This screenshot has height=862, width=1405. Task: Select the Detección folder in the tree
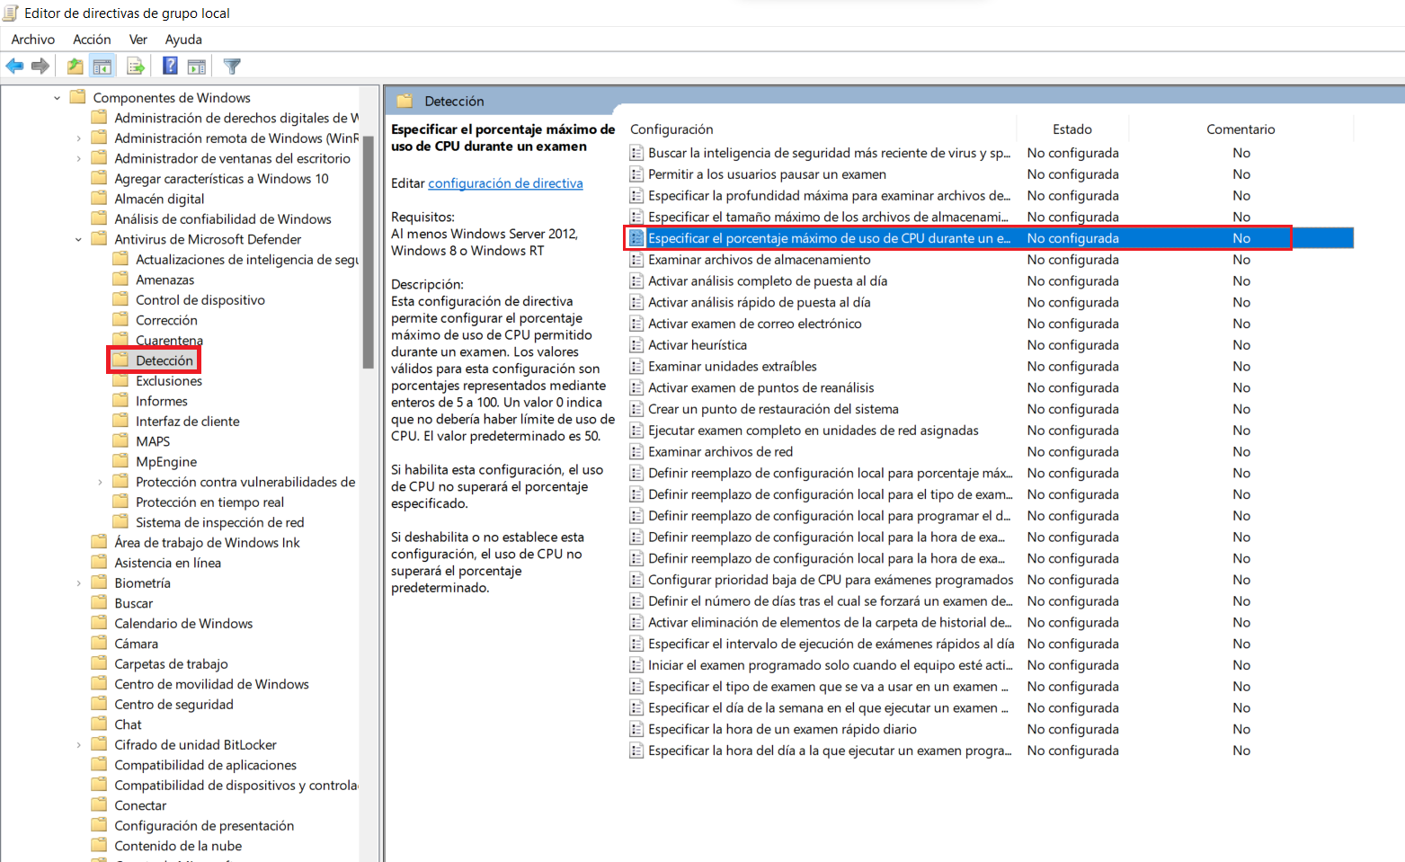click(x=165, y=360)
